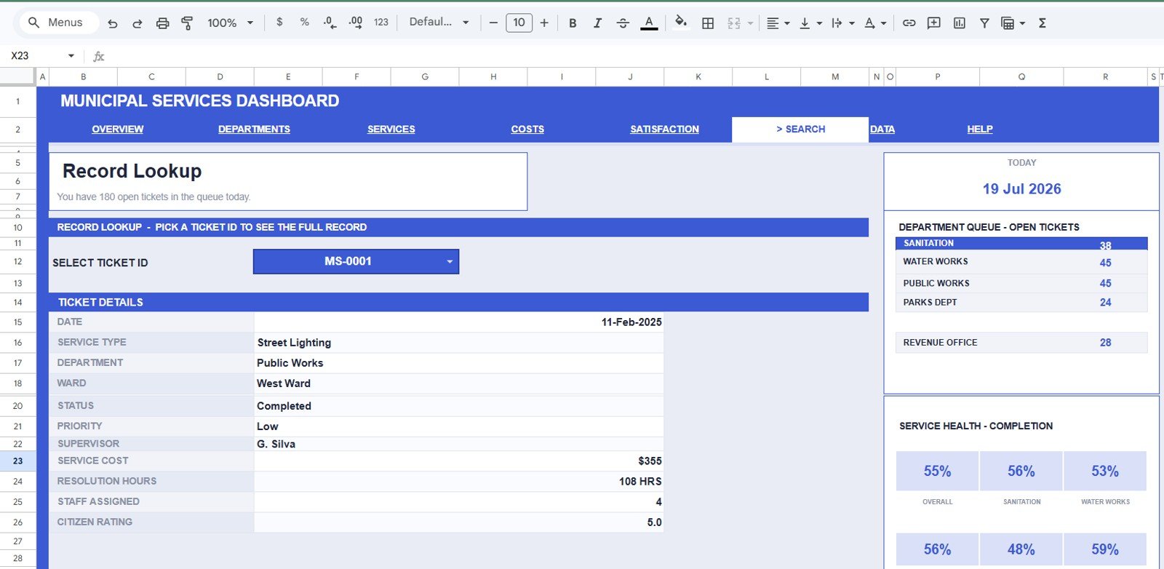Click the Undo icon
Screen dimensions: 1164x569
click(112, 23)
